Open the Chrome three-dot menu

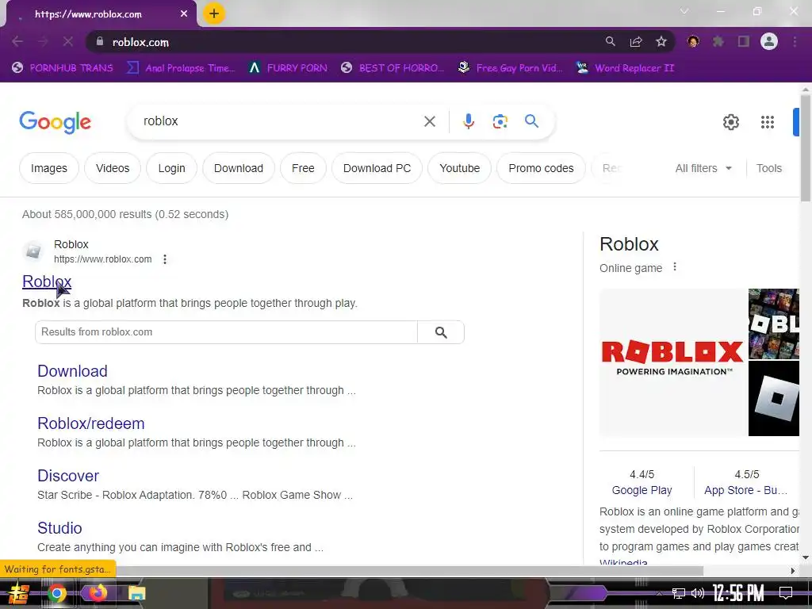coord(795,41)
